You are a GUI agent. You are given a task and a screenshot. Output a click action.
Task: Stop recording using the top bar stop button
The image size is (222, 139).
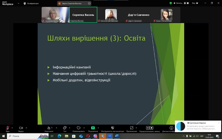click(x=188, y=3)
